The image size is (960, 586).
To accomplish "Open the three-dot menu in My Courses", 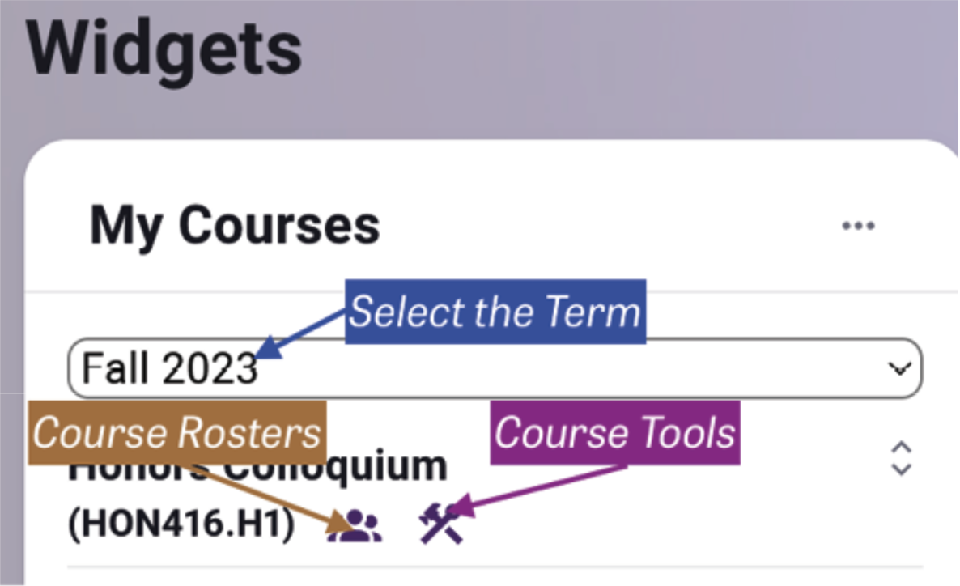I will (x=858, y=226).
